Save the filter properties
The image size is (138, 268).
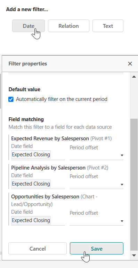click(97, 249)
